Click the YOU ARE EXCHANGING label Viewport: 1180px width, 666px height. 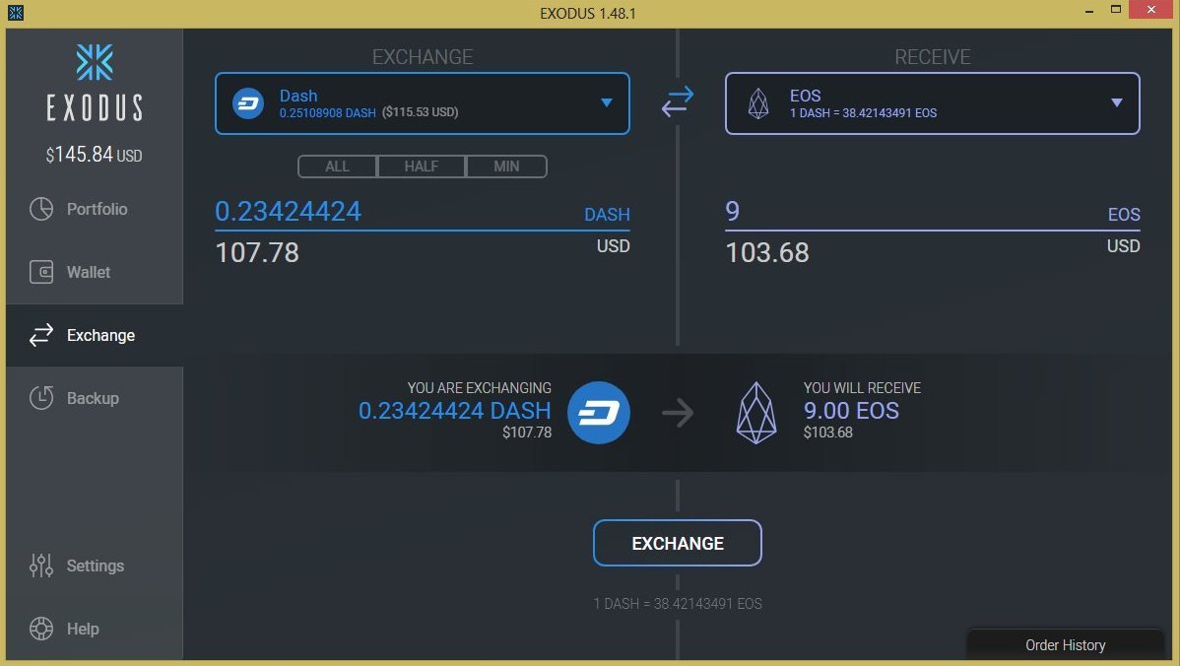480,388
